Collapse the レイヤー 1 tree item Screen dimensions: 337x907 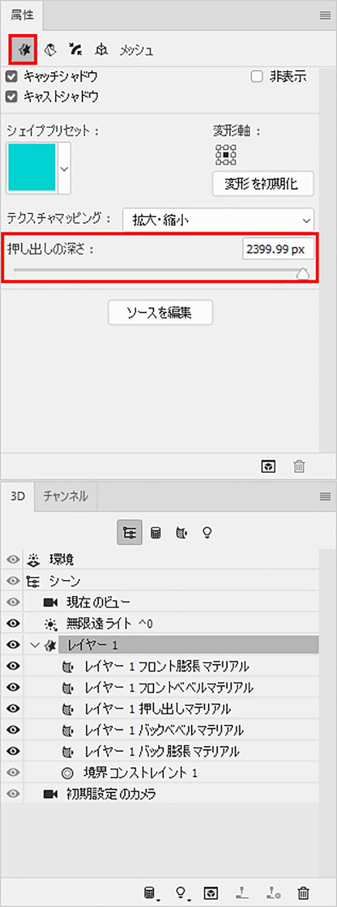click(35, 645)
